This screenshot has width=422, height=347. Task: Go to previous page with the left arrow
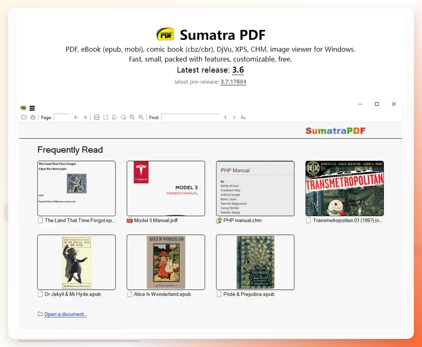point(76,117)
